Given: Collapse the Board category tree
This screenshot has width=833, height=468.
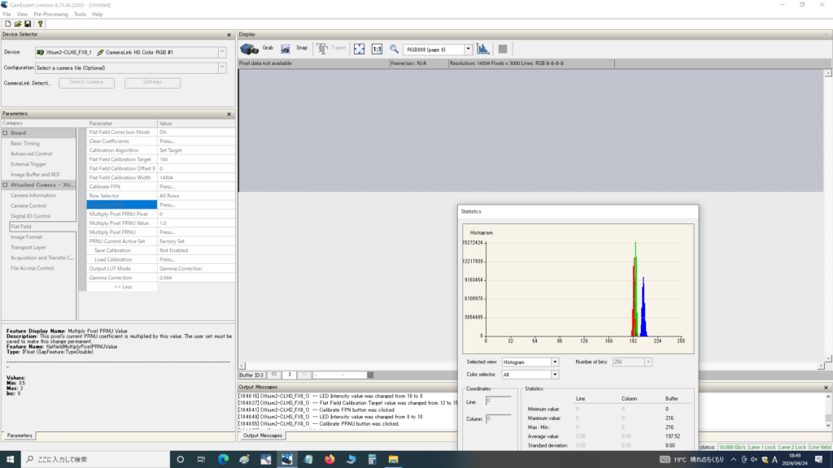Looking at the screenshot, I should 6,132.
